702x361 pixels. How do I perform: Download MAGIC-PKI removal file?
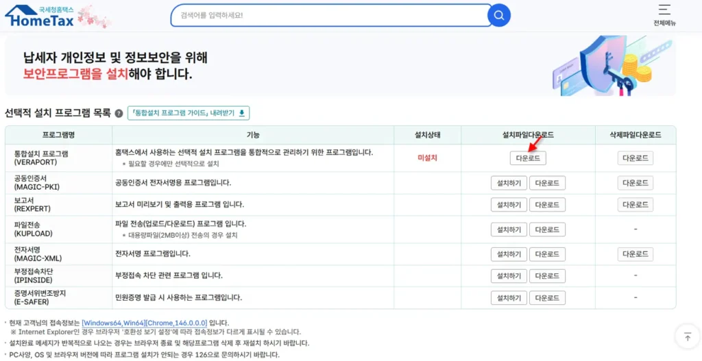click(636, 183)
